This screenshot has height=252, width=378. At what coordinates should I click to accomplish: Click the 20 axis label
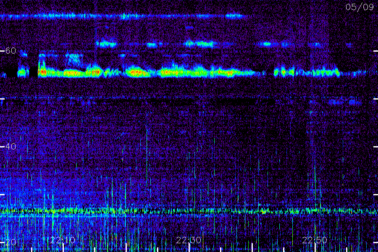[10, 242]
